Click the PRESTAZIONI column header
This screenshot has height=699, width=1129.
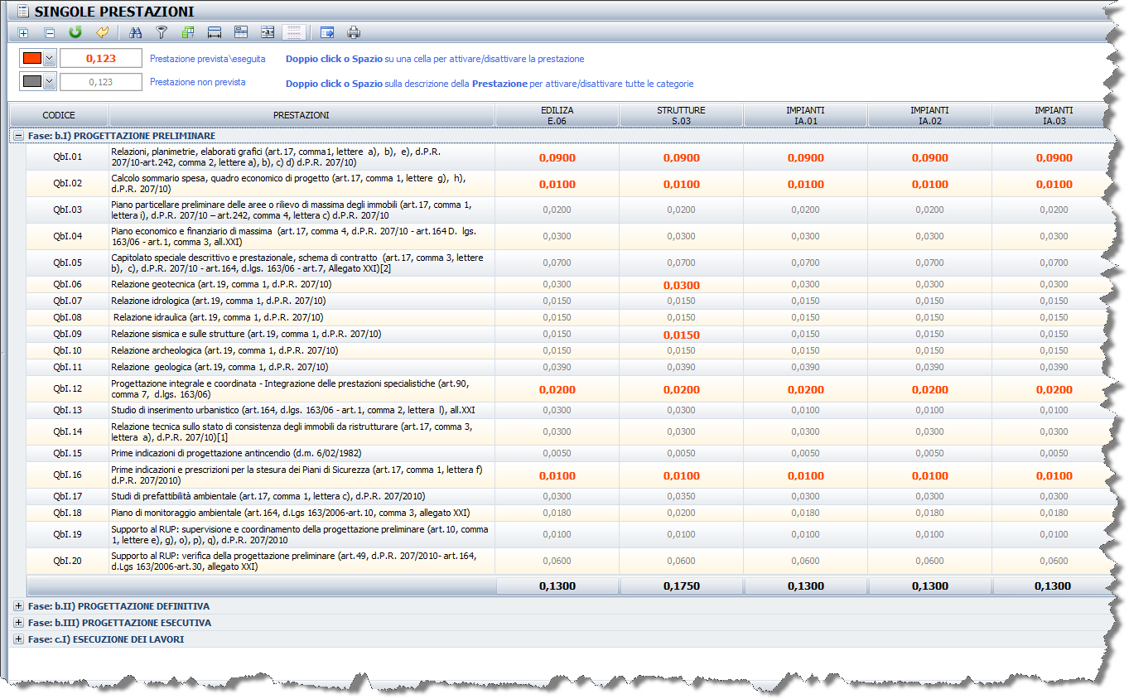tap(302, 115)
